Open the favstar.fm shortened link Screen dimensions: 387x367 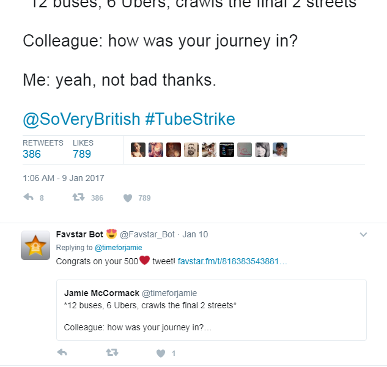(232, 261)
